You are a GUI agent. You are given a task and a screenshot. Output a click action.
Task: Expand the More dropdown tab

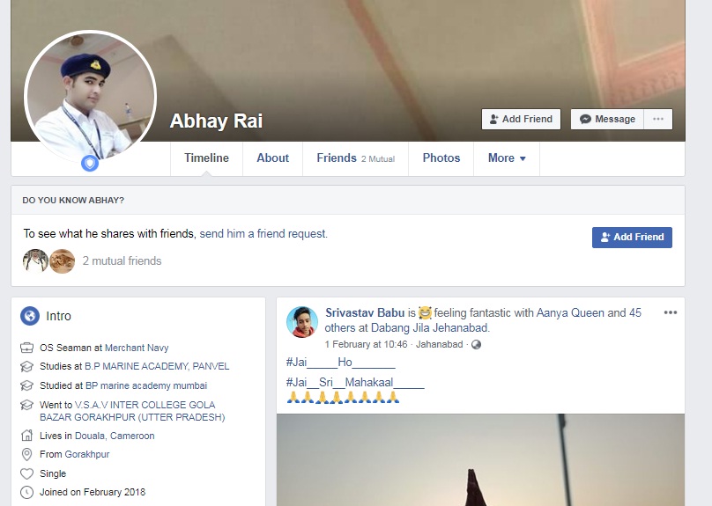[x=507, y=158]
